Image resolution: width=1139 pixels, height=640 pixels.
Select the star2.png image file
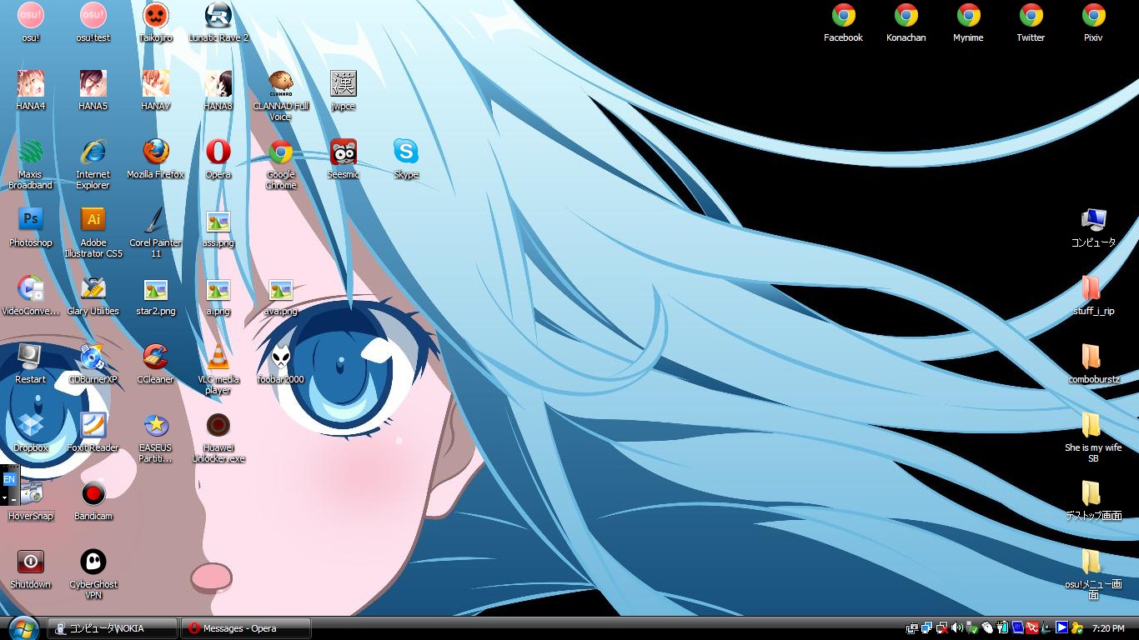155,296
